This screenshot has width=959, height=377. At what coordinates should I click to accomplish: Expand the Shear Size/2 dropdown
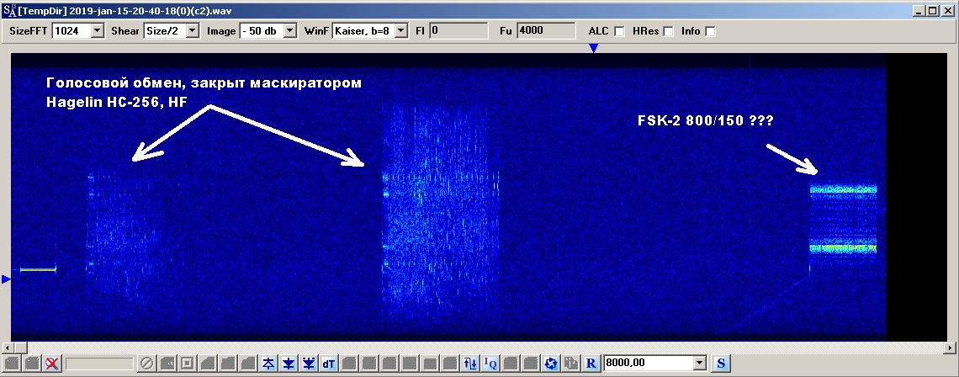click(193, 30)
